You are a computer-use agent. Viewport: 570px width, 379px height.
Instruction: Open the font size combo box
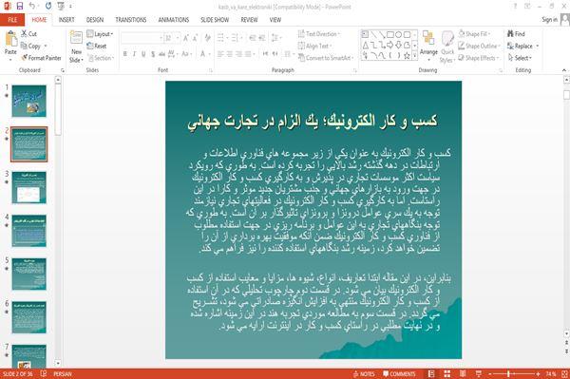[172, 38]
